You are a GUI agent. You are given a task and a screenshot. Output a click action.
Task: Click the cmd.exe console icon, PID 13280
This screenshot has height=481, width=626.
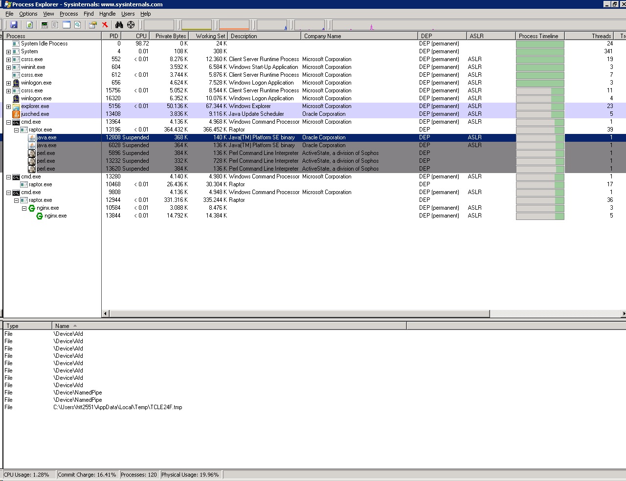(x=16, y=176)
